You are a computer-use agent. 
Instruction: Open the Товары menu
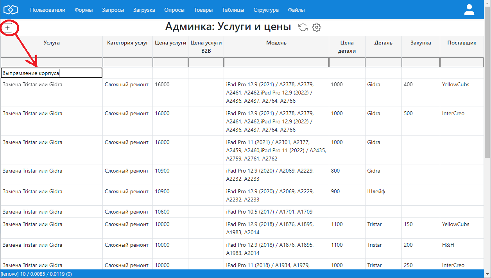tap(203, 10)
